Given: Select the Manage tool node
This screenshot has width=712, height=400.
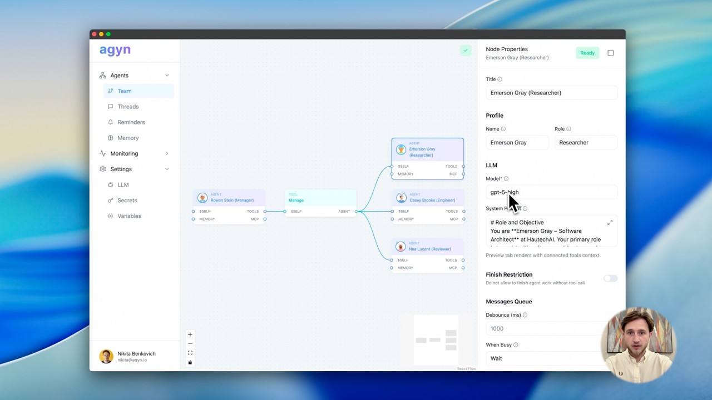Looking at the screenshot, I should (320, 203).
